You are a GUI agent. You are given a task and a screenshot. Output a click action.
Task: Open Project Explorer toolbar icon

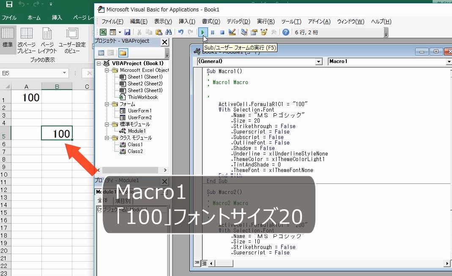click(x=244, y=32)
